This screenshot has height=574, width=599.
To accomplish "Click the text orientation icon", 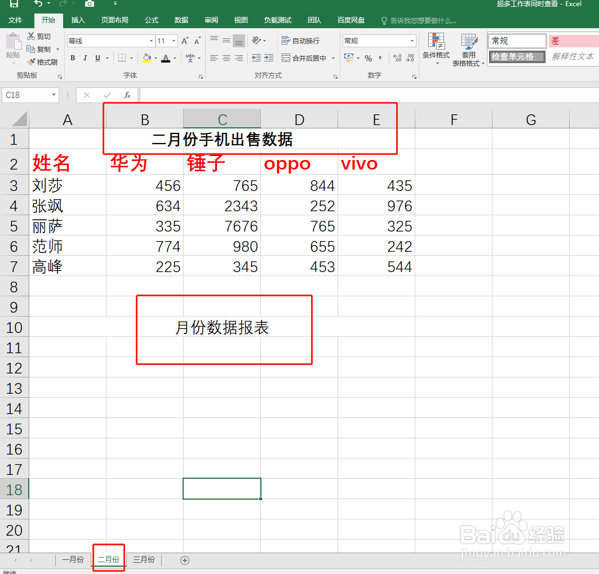I will click(257, 40).
